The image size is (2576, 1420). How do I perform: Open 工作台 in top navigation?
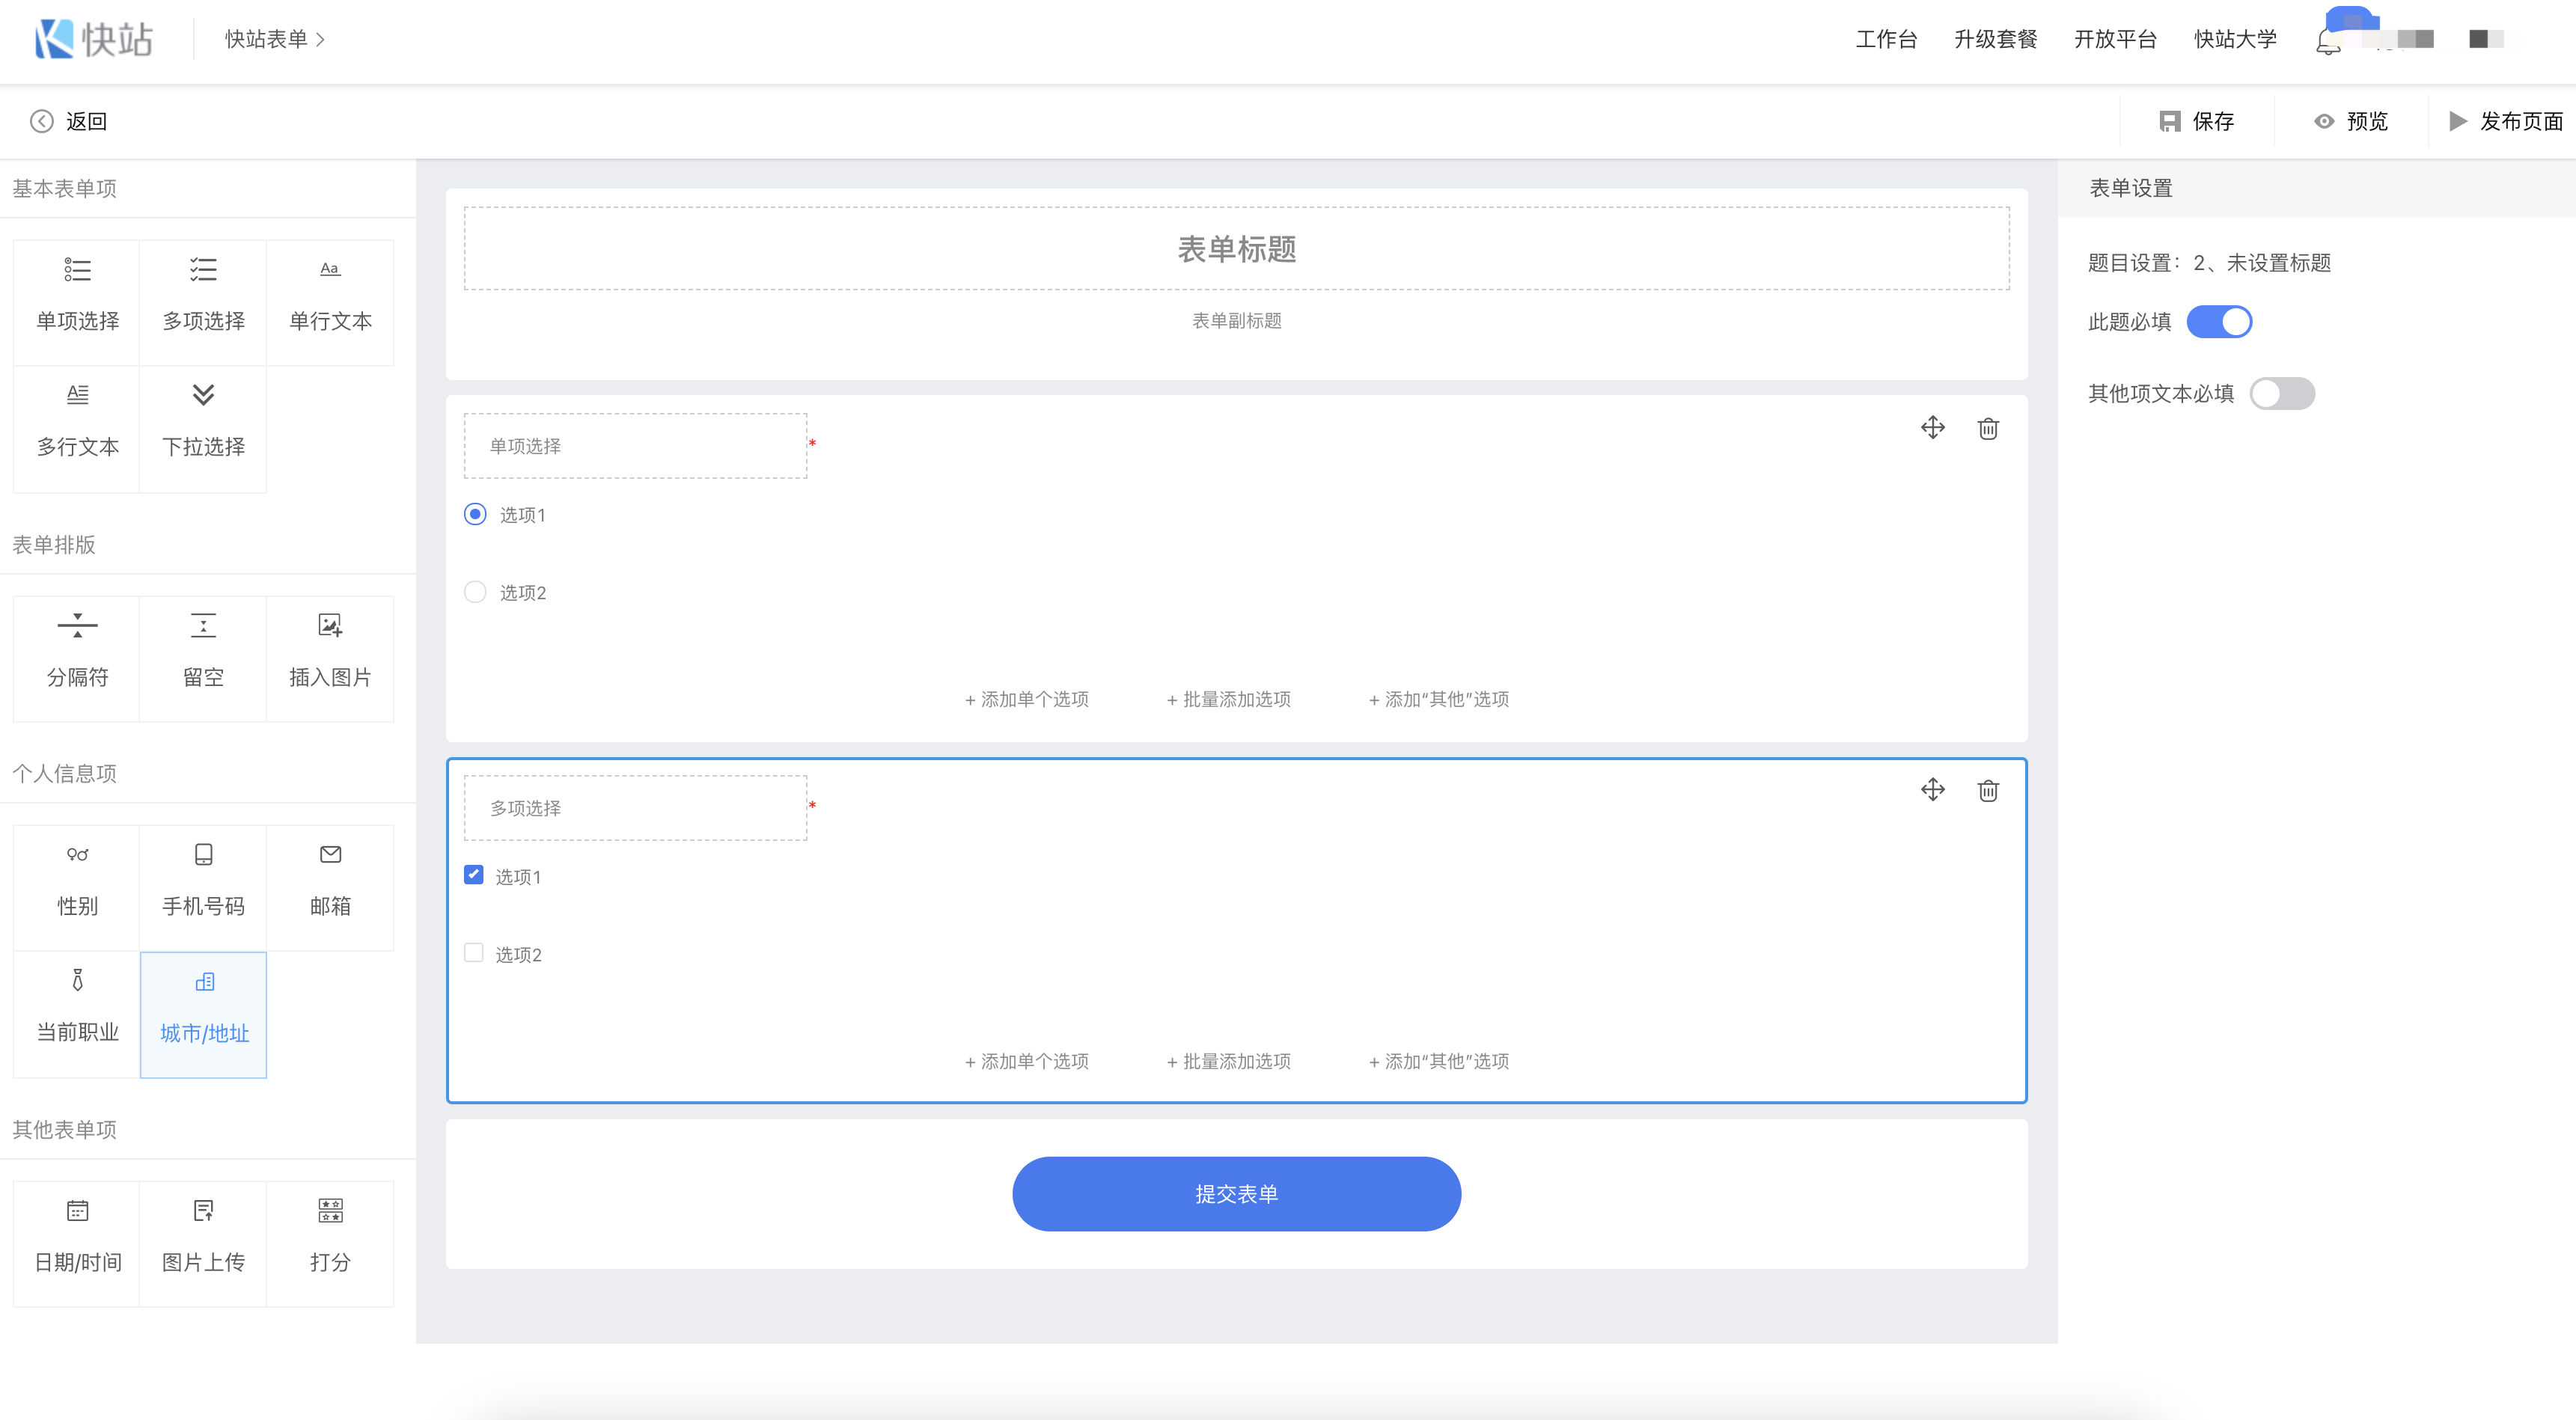pyautogui.click(x=1886, y=39)
